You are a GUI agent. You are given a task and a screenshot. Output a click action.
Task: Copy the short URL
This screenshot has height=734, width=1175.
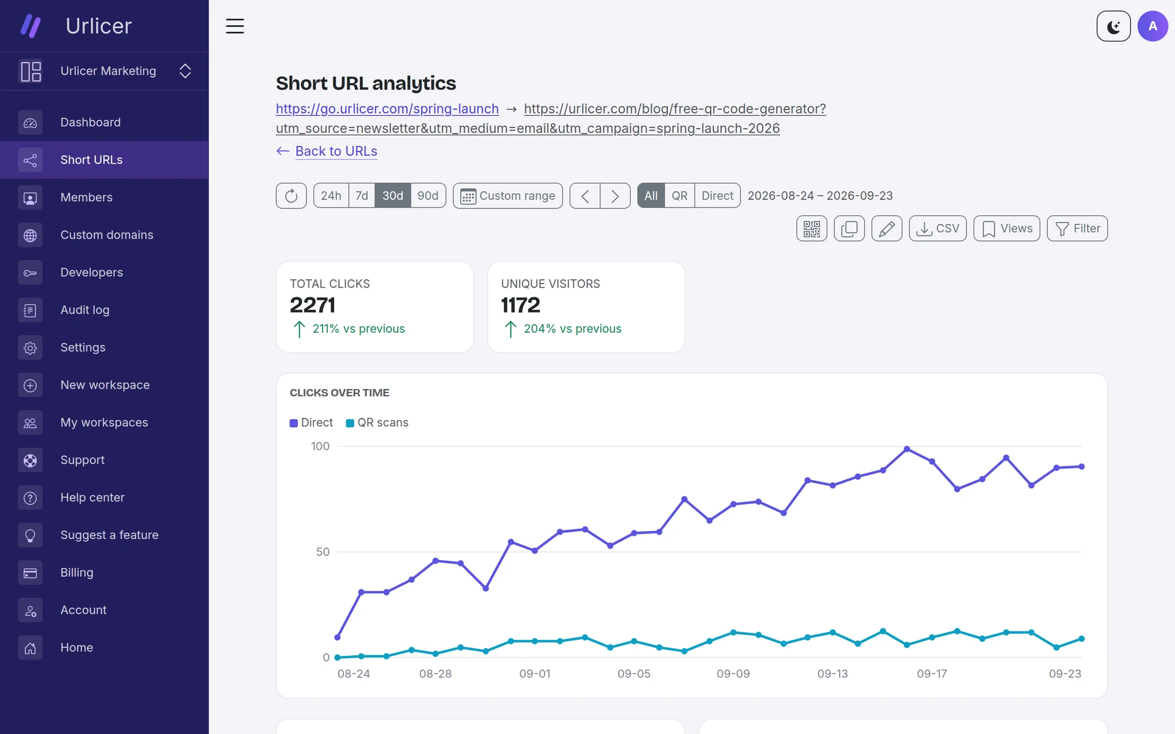[x=849, y=229]
